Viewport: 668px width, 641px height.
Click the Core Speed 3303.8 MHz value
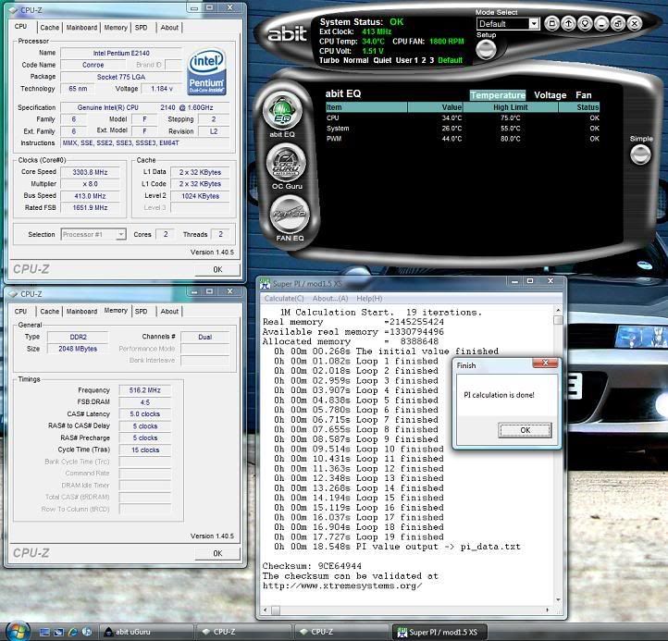tap(90, 172)
